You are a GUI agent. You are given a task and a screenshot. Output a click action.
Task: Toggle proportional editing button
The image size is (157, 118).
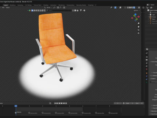tap(64, 8)
